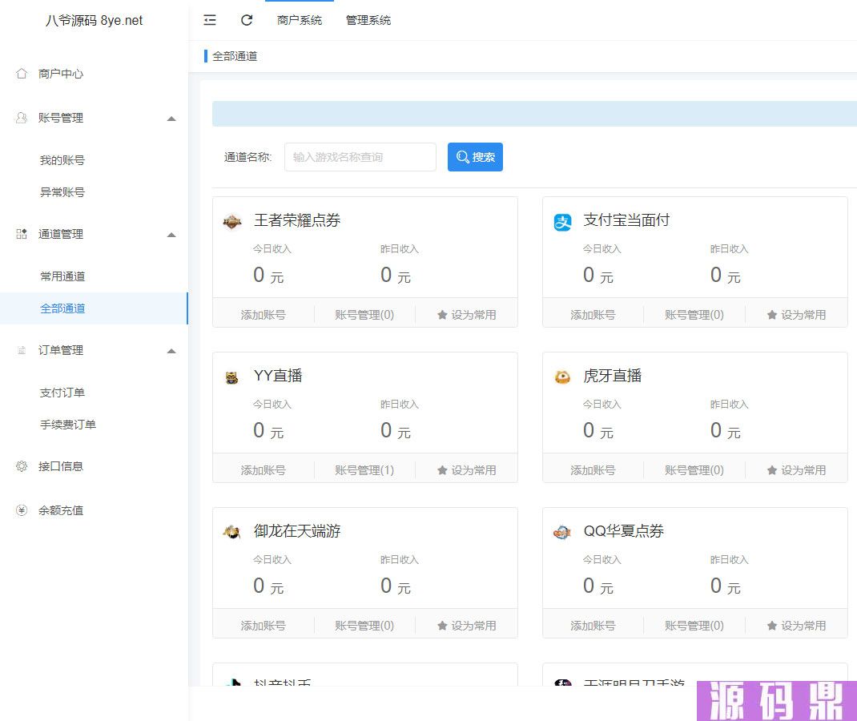The image size is (857, 721).
Task: Open 手续费订单 in sidebar
Action: pos(68,424)
